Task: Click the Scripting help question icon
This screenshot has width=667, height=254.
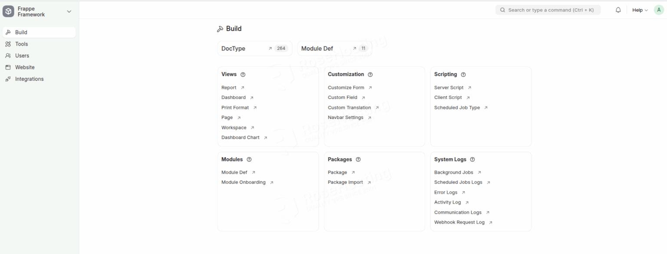Action: [x=463, y=75]
